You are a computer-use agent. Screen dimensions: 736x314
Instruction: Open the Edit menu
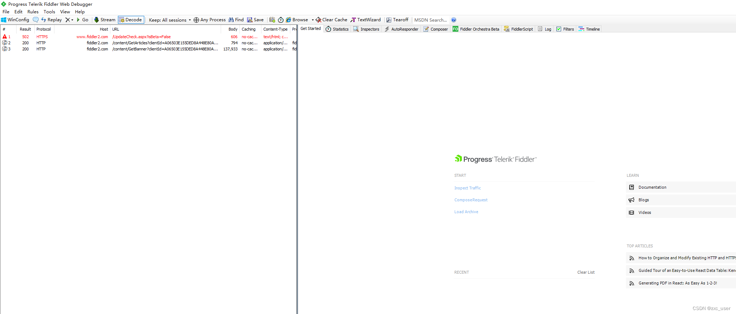click(18, 12)
